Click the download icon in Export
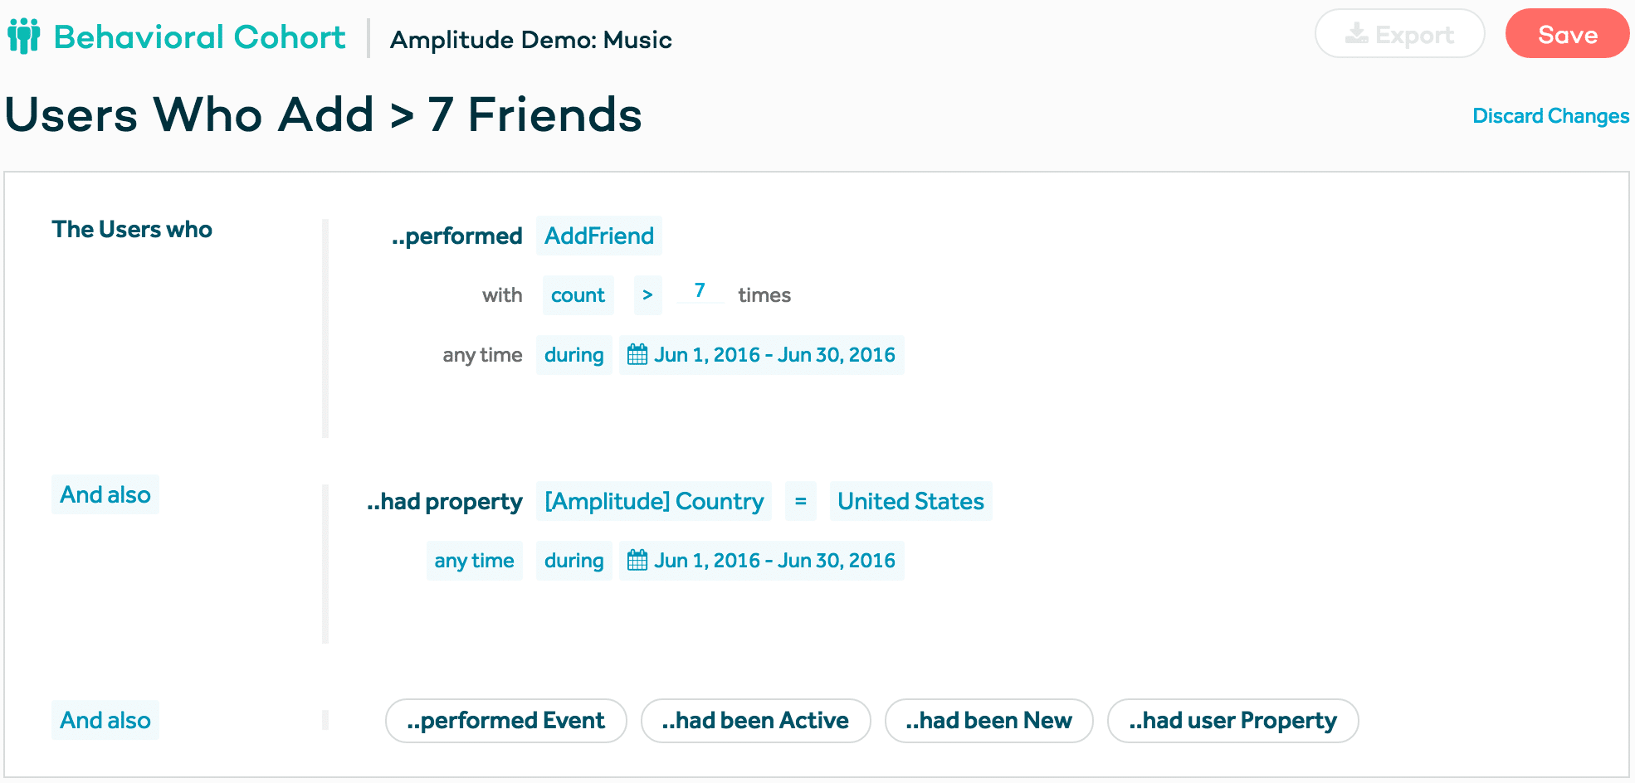1635x783 pixels. [x=1356, y=34]
